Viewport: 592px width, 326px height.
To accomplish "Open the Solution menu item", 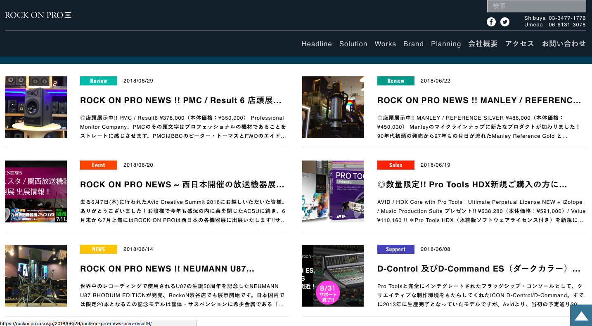I will (353, 44).
